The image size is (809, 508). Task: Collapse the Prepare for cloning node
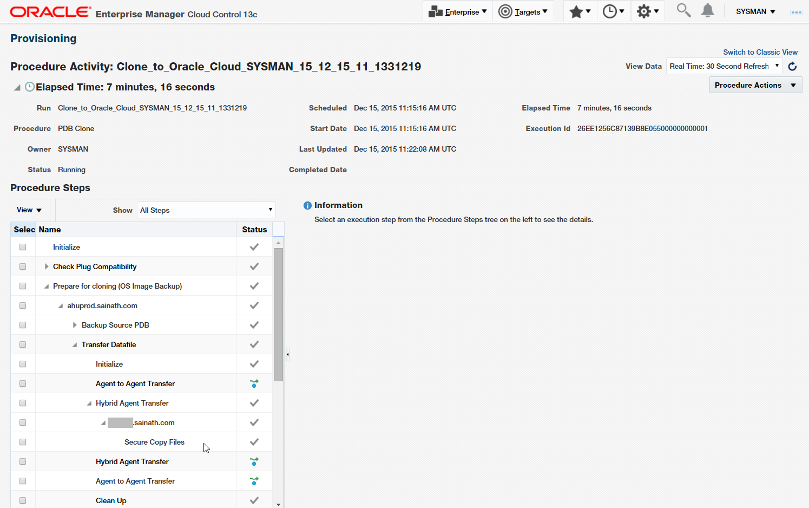(47, 286)
